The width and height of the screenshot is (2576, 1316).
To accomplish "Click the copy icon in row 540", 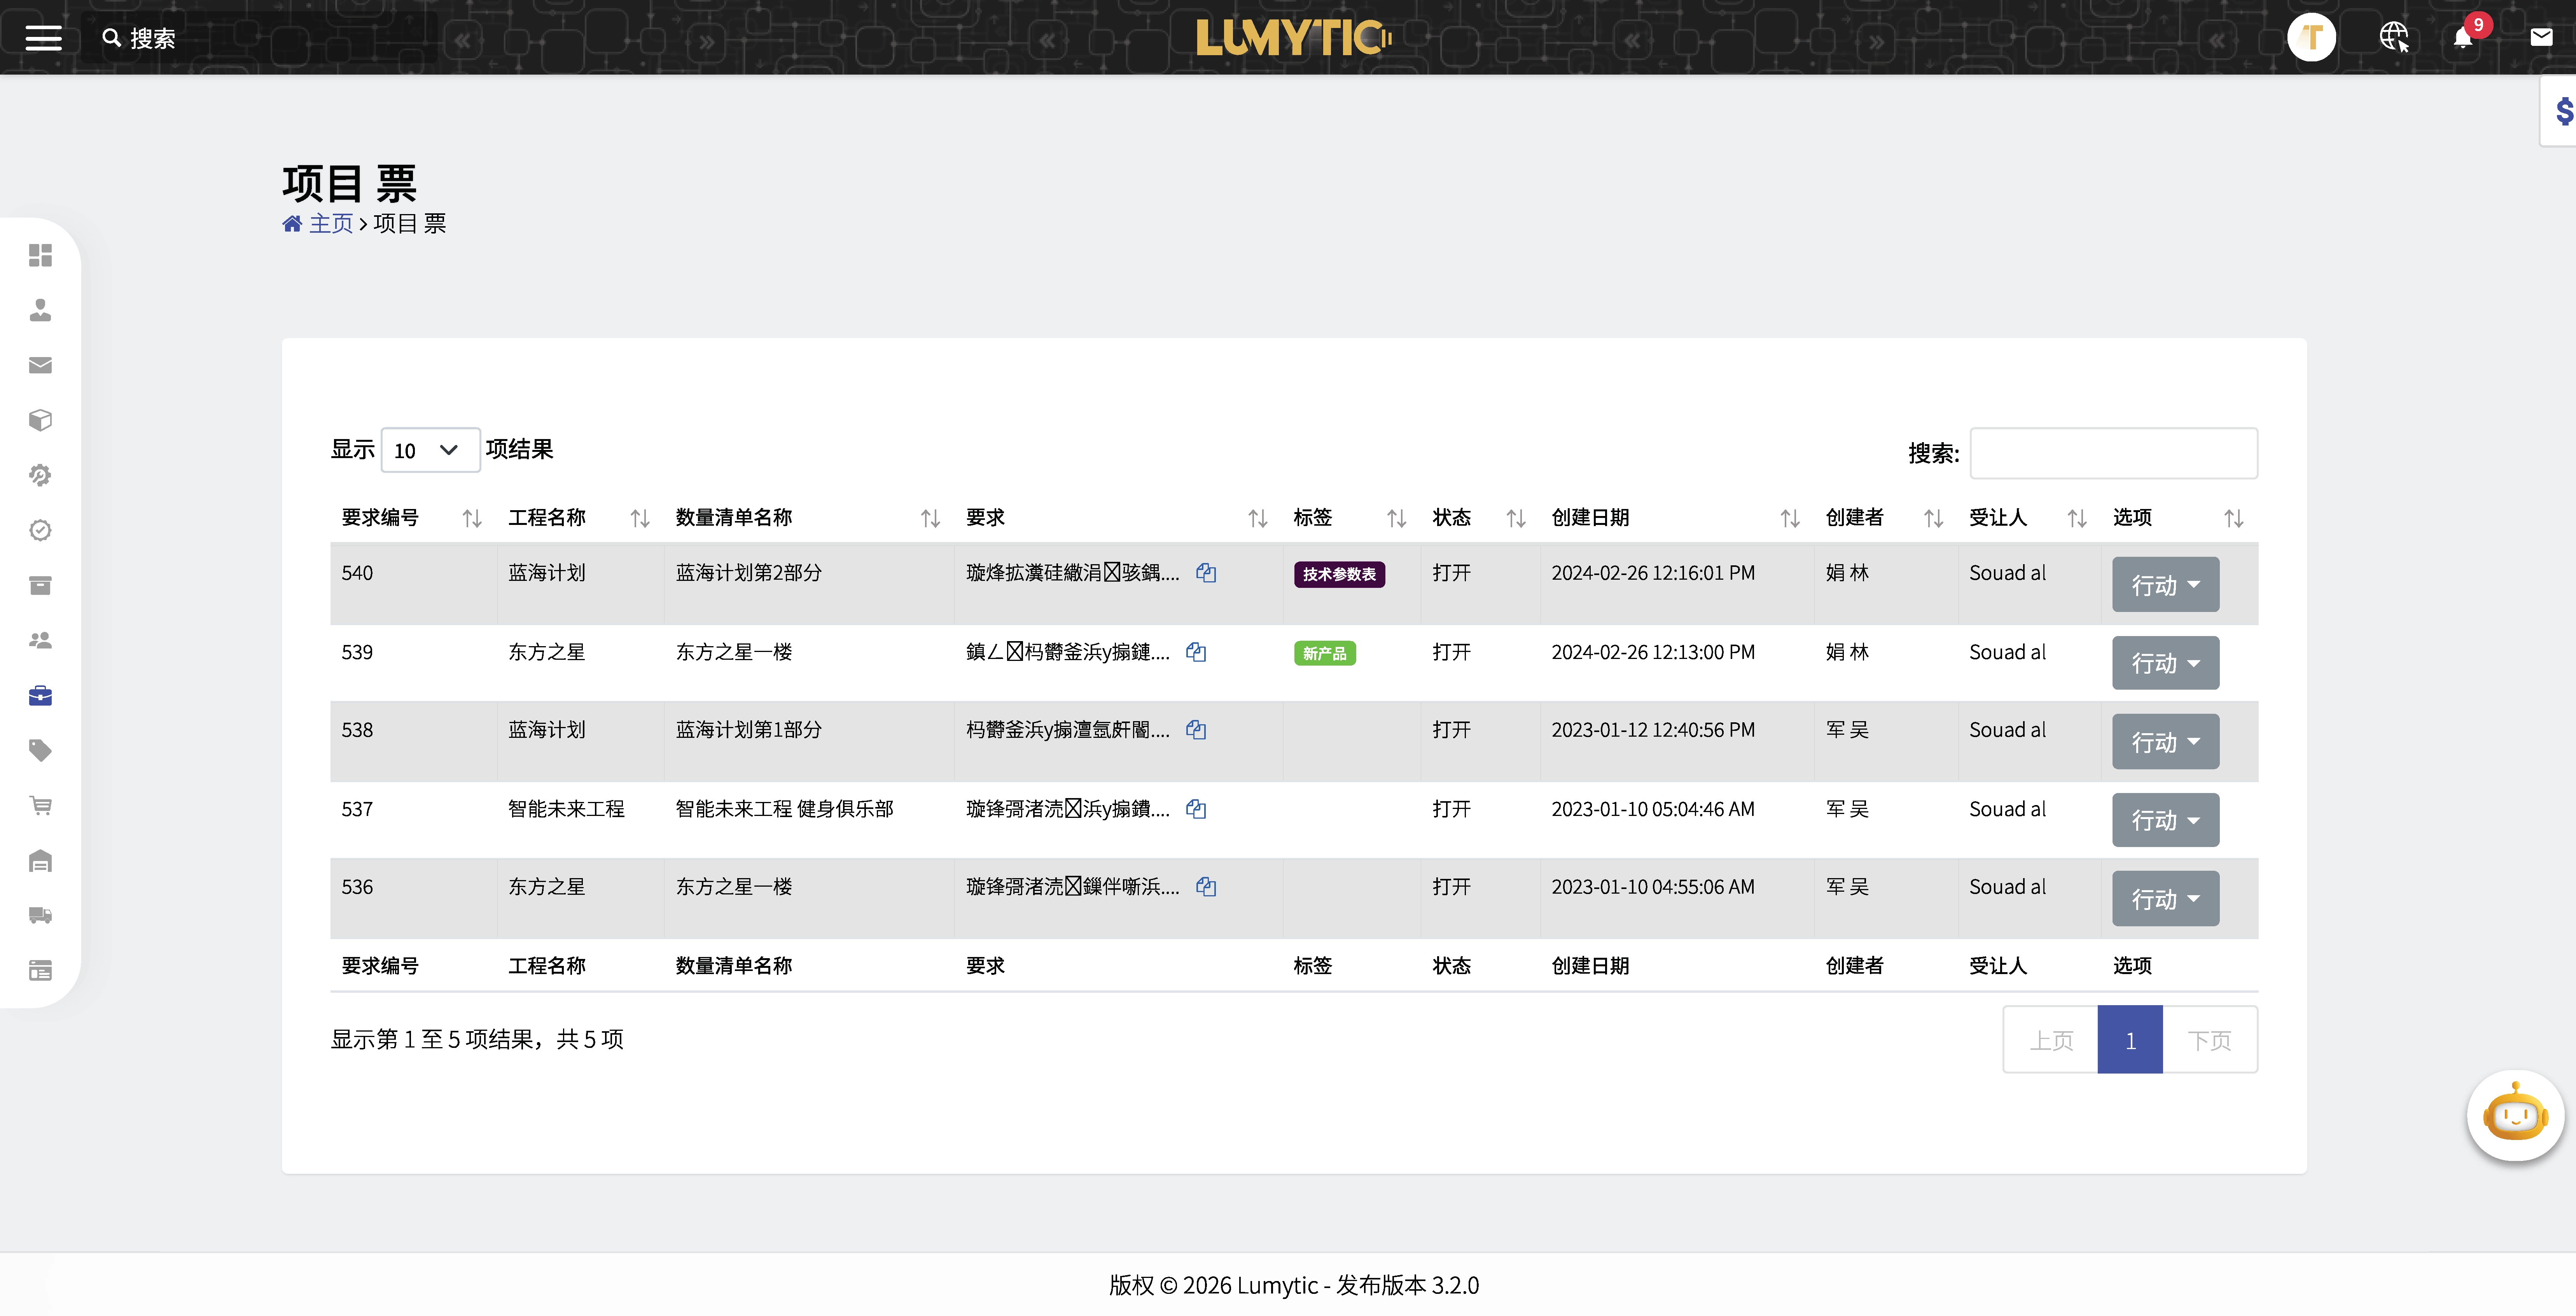I will [x=1206, y=573].
